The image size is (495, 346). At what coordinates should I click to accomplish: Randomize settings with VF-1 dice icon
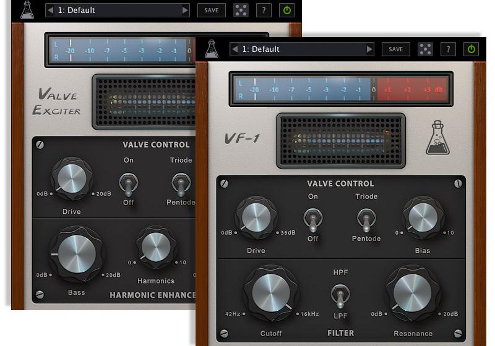[x=425, y=49]
